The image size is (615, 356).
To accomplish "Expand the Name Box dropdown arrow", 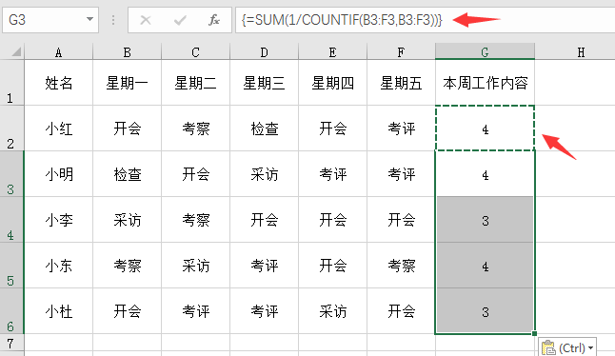I will tap(89, 19).
